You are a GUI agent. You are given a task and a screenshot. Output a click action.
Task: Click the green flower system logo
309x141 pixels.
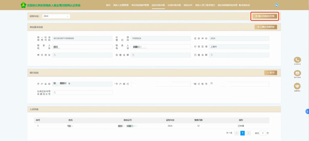pyautogui.click(x=23, y=5)
